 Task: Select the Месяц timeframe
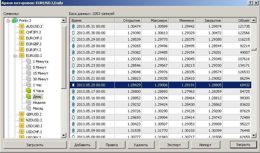click(x=38, y=108)
